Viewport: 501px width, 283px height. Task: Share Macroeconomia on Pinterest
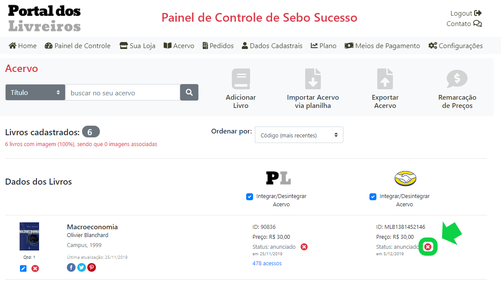pos(92,267)
